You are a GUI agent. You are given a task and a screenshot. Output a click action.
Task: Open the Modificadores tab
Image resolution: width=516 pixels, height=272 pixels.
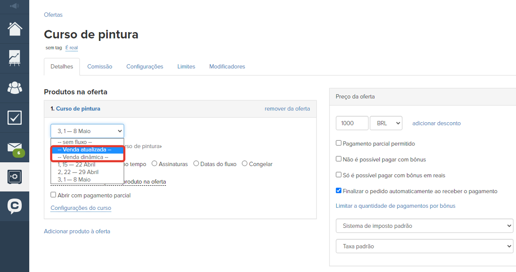coord(227,66)
